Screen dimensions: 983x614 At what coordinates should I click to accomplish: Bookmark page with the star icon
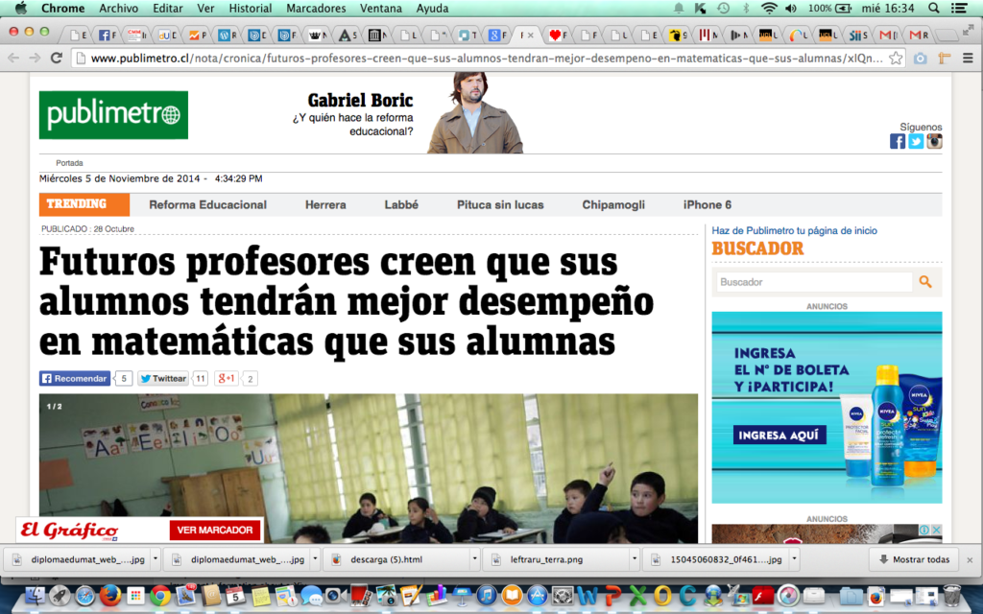pyautogui.click(x=896, y=58)
